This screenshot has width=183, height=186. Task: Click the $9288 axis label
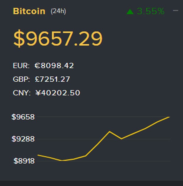[23, 139]
